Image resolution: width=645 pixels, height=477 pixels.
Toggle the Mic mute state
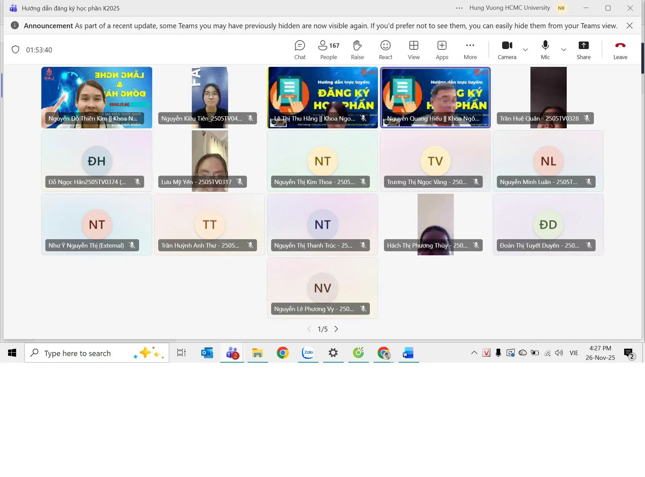[x=545, y=50]
